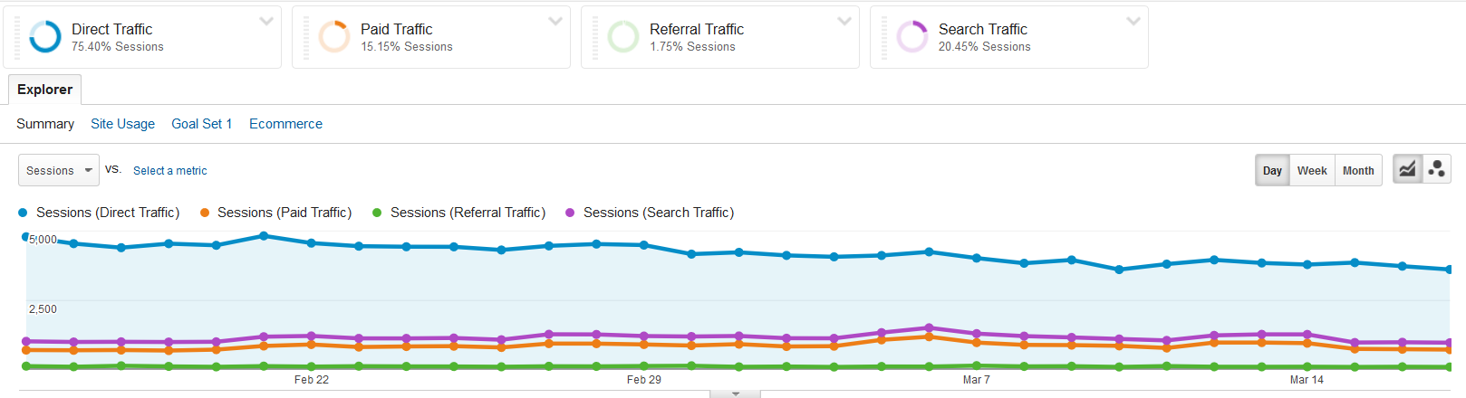Click the Referral Traffic donut icon

coord(623,37)
